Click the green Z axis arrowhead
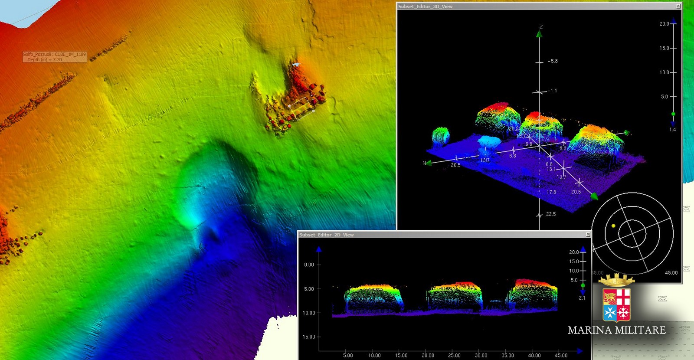 (x=539, y=34)
